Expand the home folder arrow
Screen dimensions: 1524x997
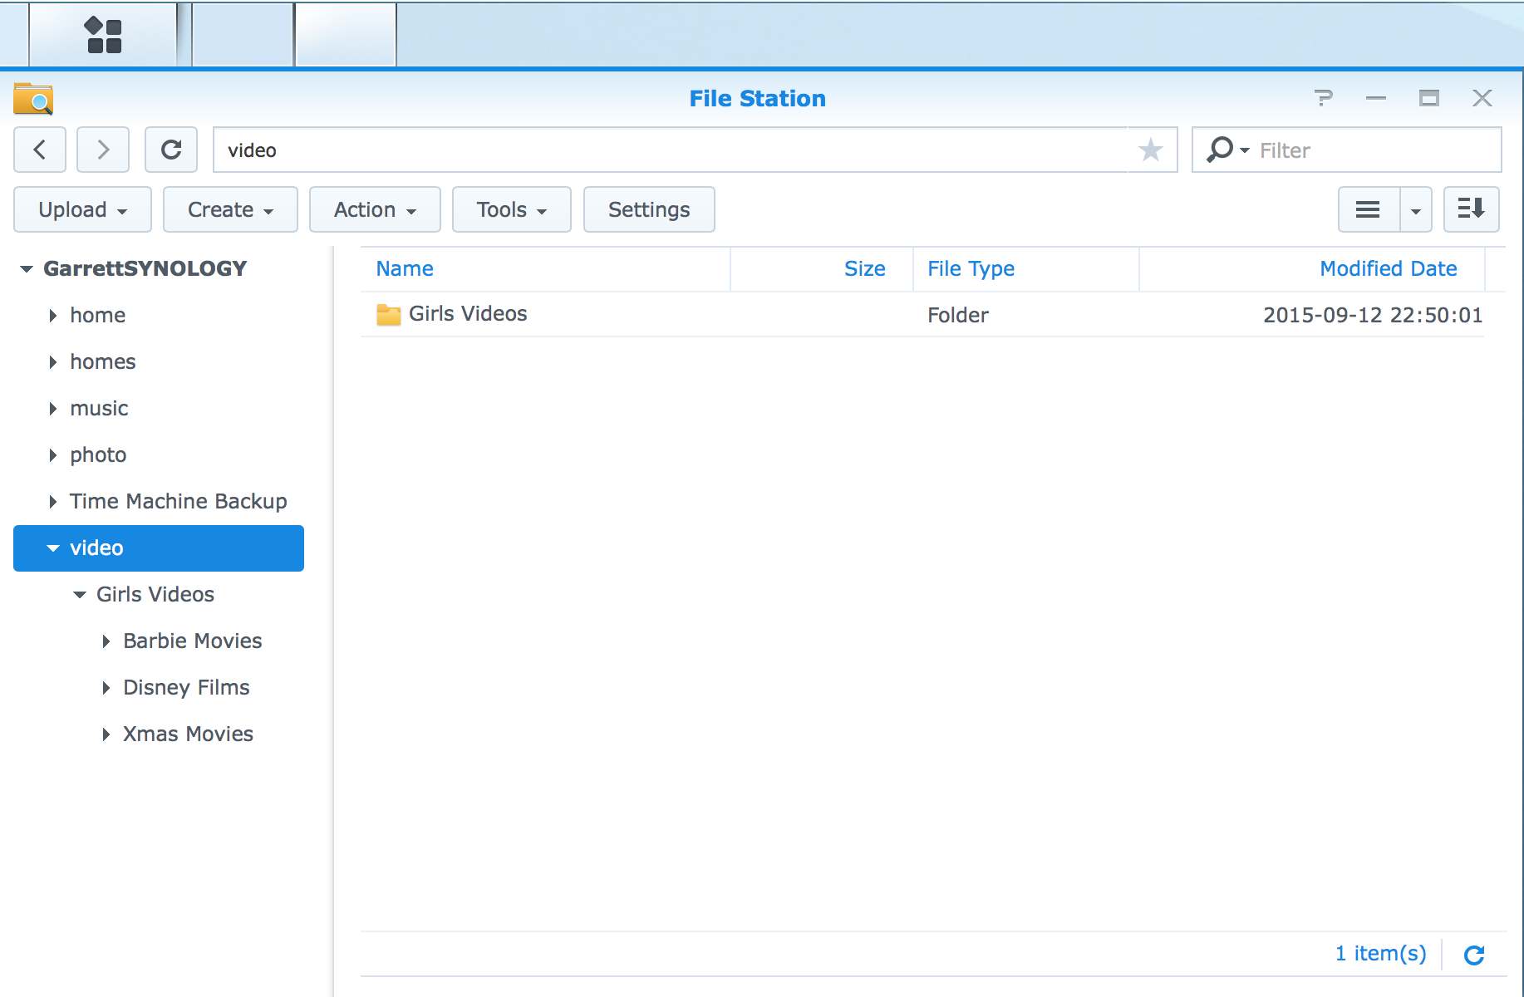point(52,316)
